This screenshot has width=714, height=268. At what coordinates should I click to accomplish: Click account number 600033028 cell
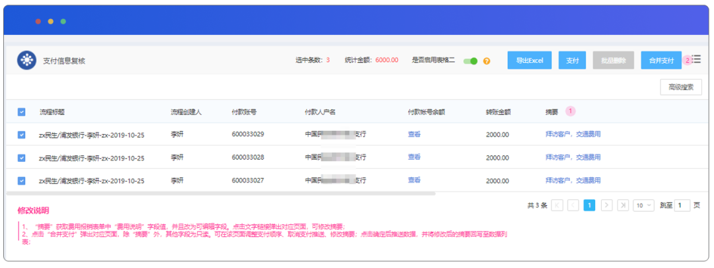[x=248, y=157]
